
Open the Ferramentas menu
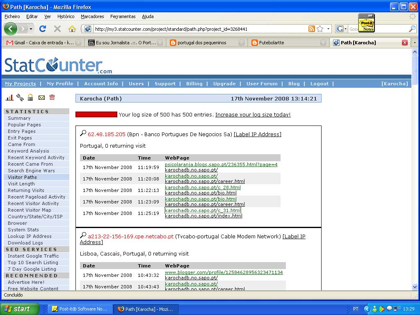pyautogui.click(x=123, y=16)
